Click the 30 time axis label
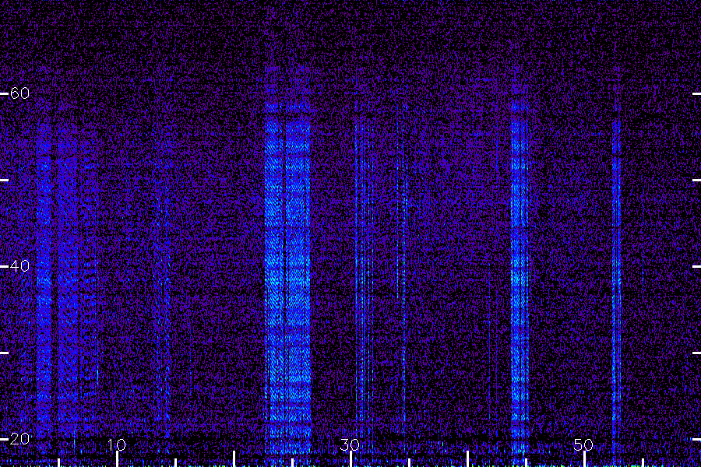The image size is (701, 467). 350,444
